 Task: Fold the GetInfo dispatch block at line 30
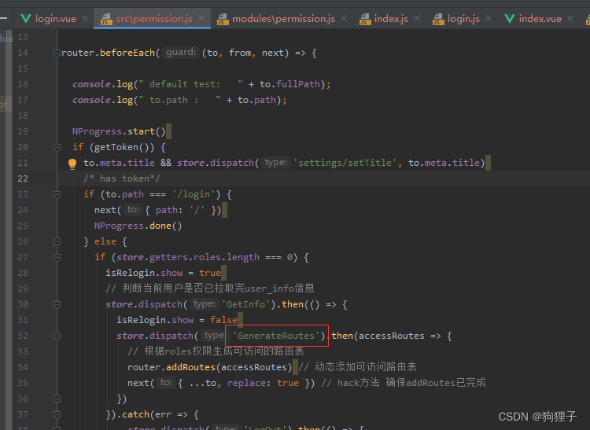(x=57, y=304)
